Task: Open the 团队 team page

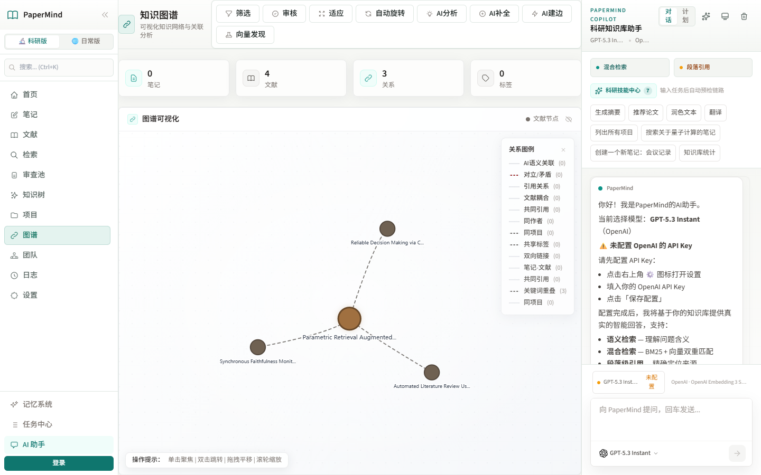Action: [57, 255]
